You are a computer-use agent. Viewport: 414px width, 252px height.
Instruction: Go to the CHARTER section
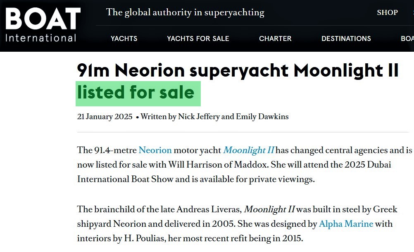(x=275, y=38)
